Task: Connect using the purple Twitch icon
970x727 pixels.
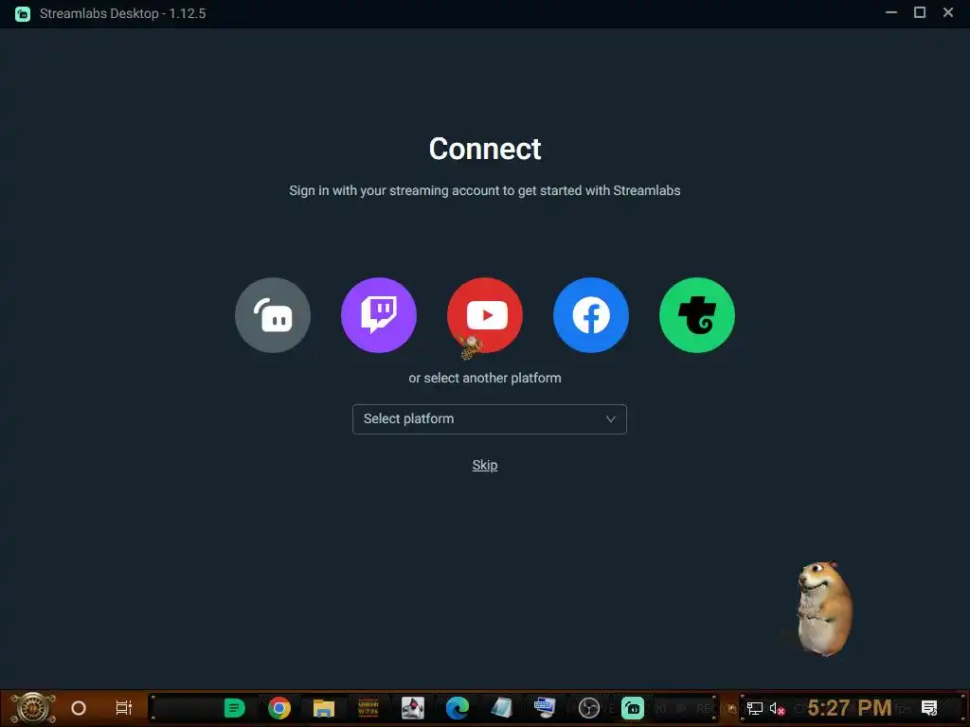Action: pos(379,315)
